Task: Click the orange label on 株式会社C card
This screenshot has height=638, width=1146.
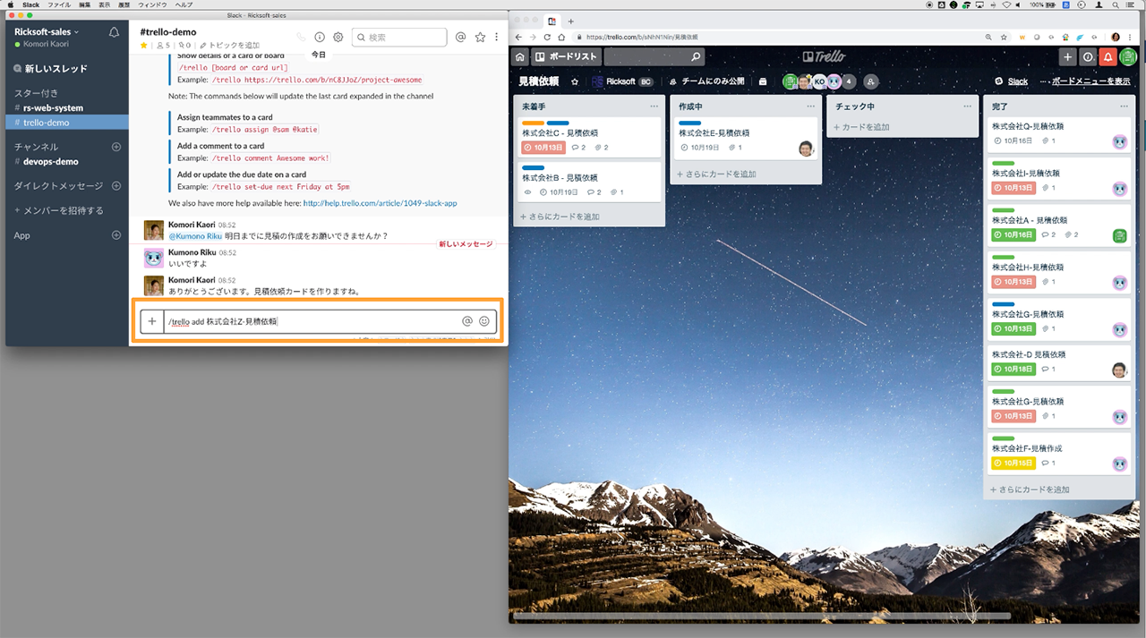Action: 533,123
